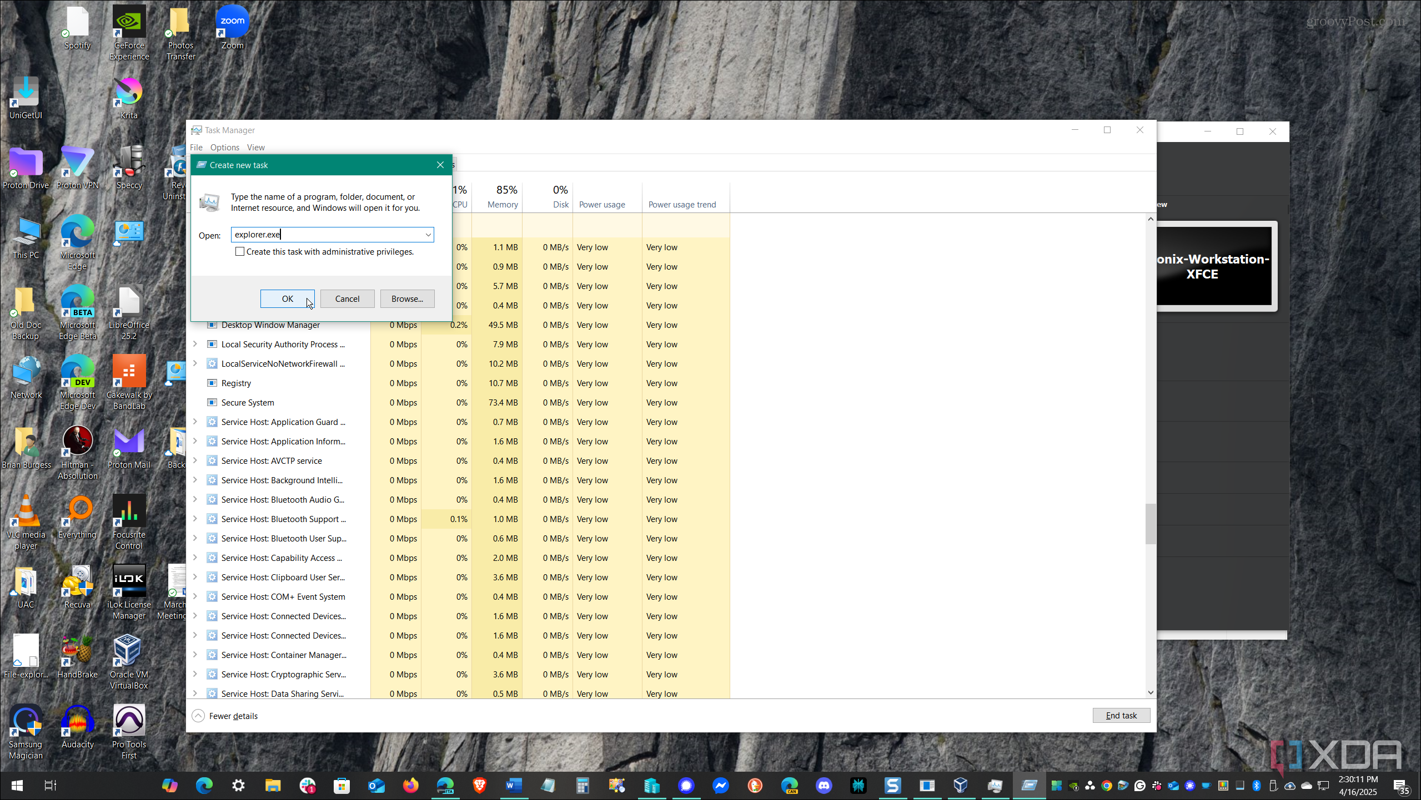
Task: Expand Service Host: Cryptographic Services row
Action: click(195, 674)
